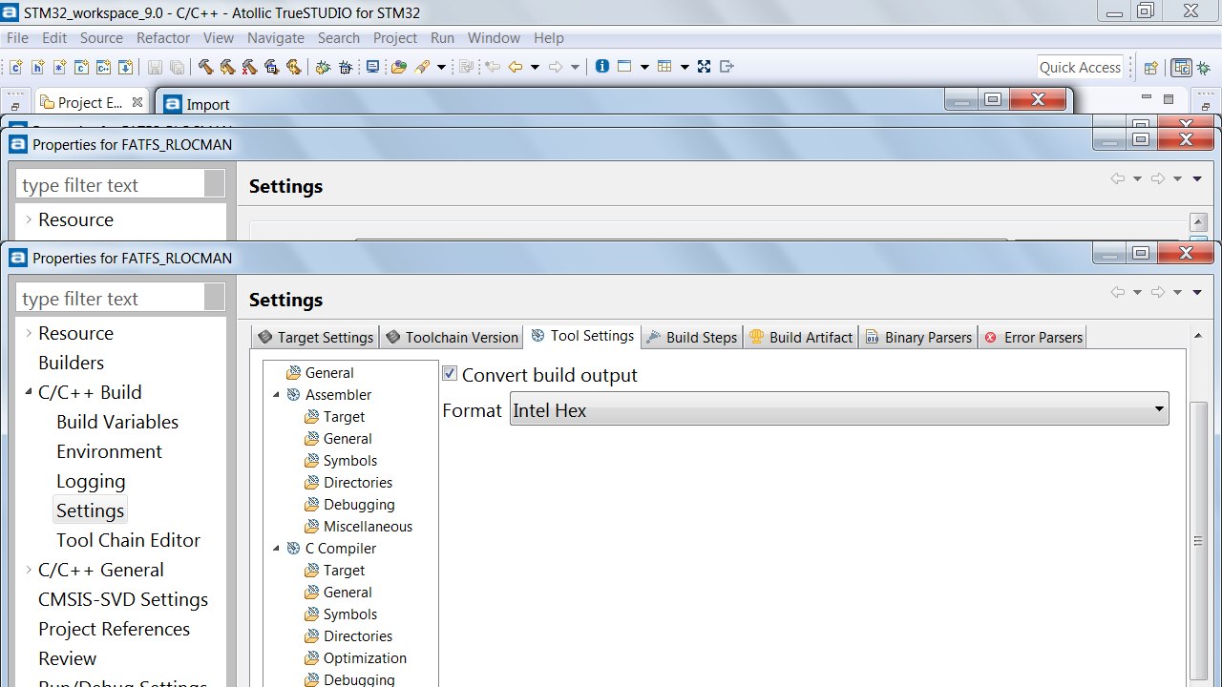Click the hammer icon with red X

click(x=249, y=67)
